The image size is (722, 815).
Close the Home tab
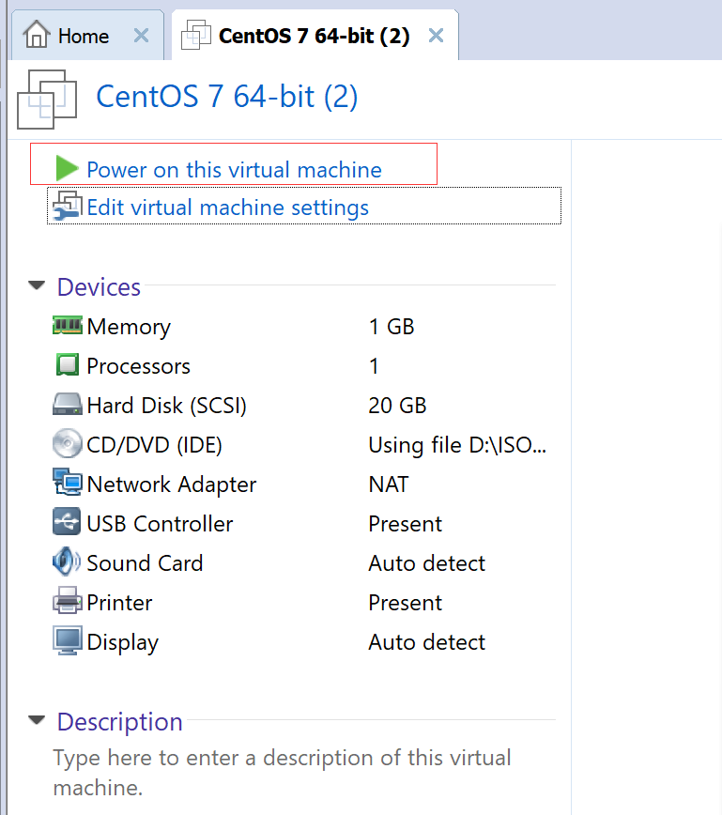click(x=141, y=37)
